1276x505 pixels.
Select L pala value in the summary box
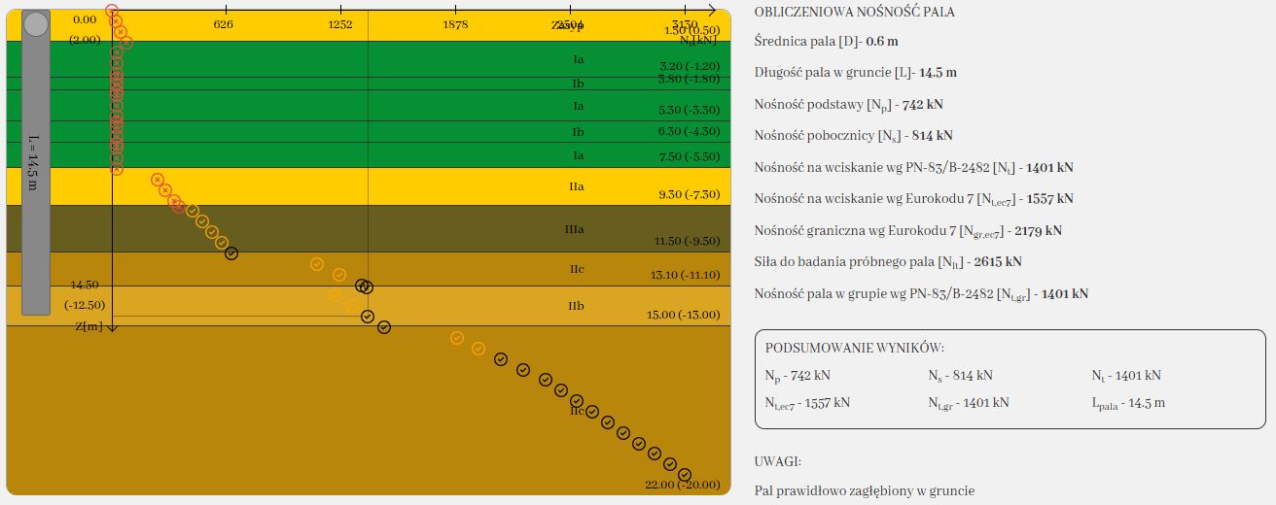tap(1128, 402)
